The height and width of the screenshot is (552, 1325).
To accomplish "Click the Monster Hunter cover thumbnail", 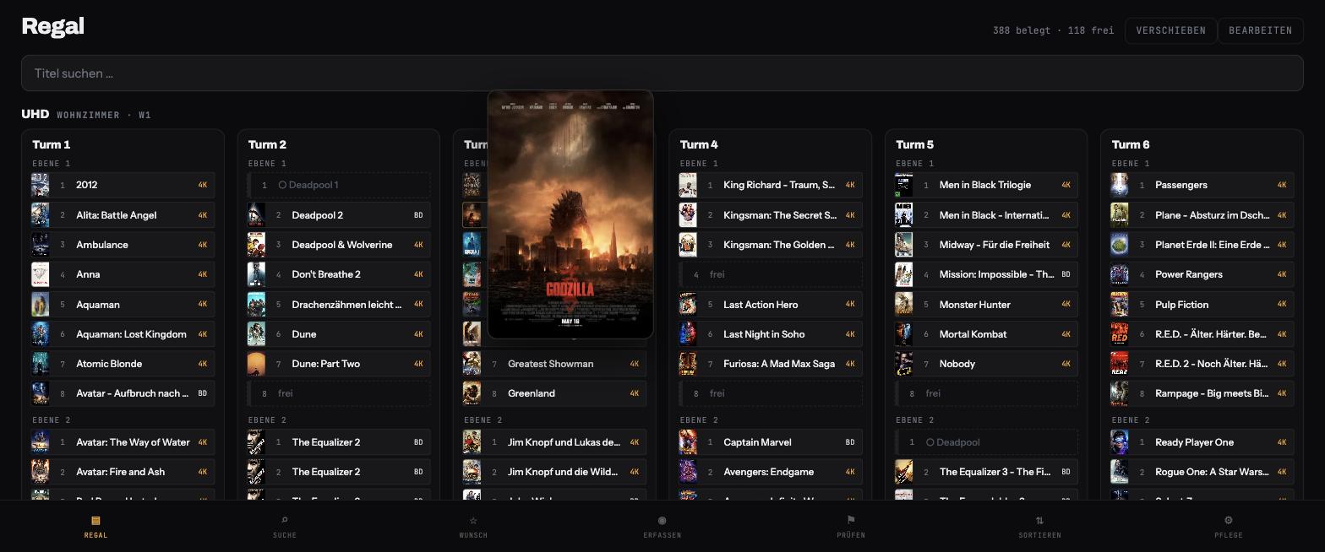I will click(x=903, y=304).
